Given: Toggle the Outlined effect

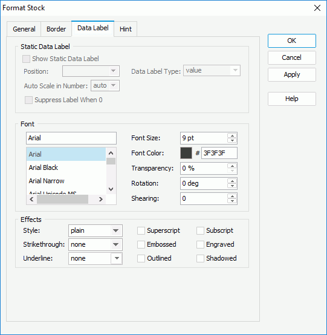Looking at the screenshot, I should (x=141, y=259).
